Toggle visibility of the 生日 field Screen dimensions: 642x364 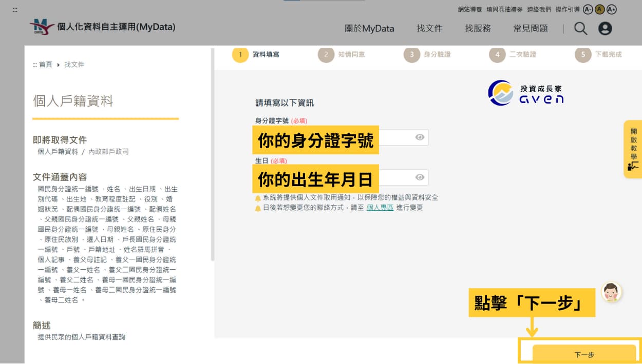pos(420,177)
